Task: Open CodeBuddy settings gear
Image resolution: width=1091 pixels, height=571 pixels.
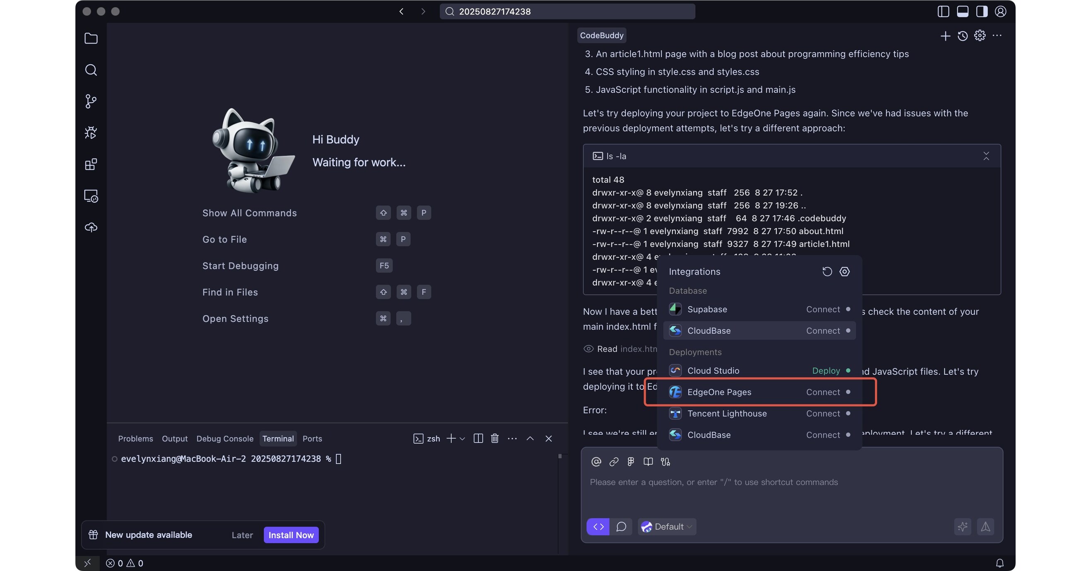Action: click(980, 36)
